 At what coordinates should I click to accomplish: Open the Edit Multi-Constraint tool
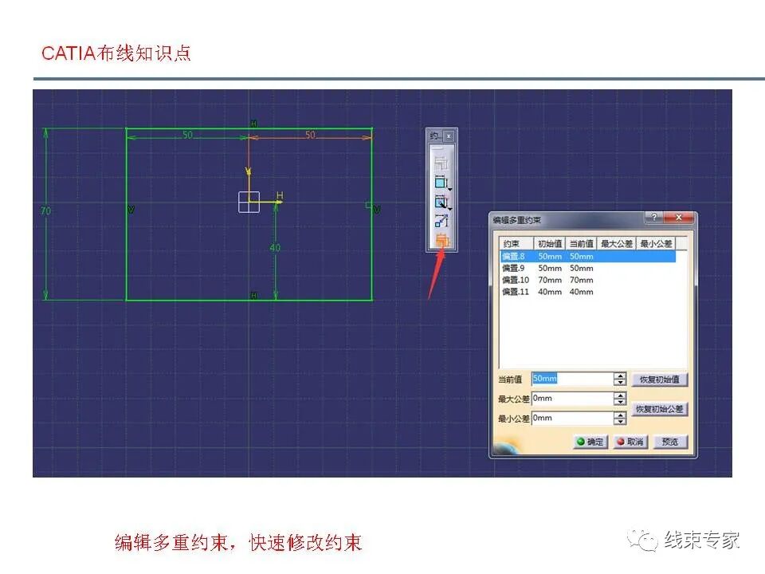tap(441, 238)
